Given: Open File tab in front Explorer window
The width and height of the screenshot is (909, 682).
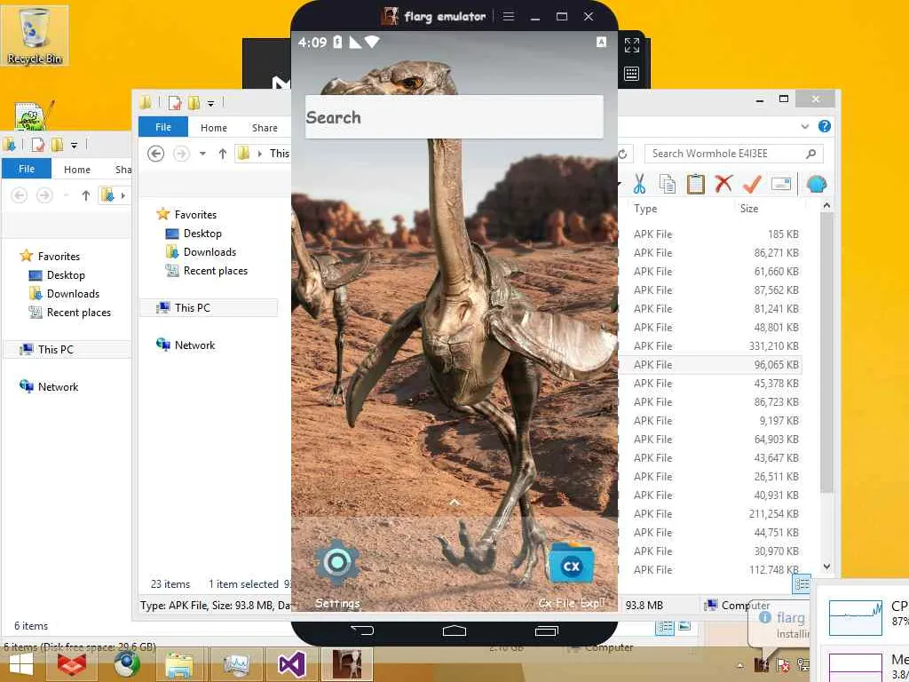Looking at the screenshot, I should [x=163, y=127].
